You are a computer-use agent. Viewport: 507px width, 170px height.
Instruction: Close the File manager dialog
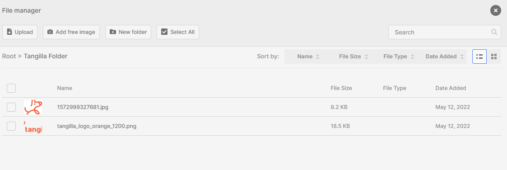click(495, 10)
